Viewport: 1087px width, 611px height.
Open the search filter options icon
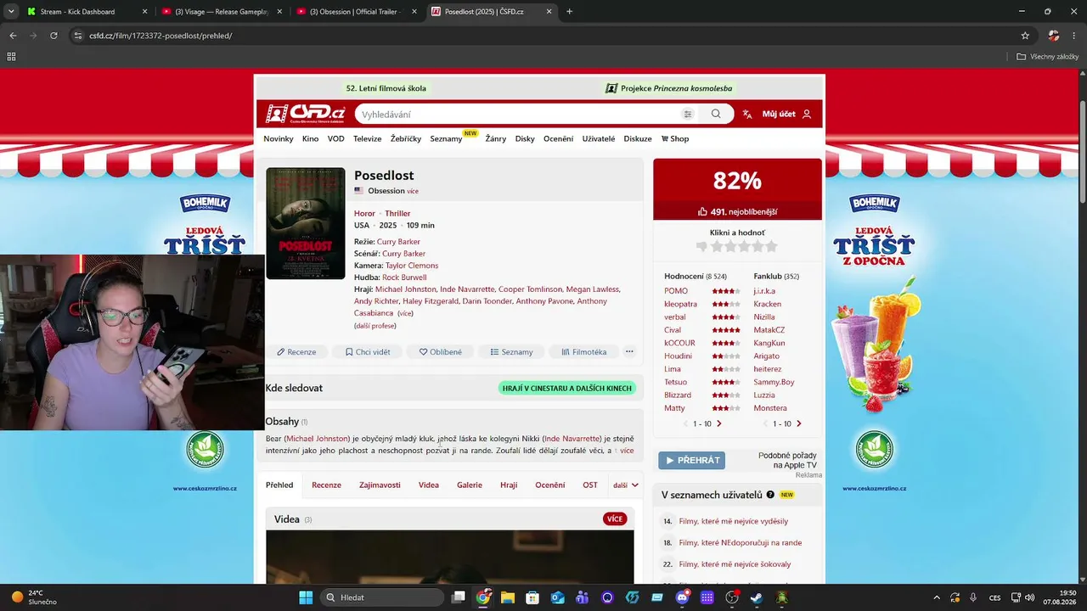coord(688,114)
